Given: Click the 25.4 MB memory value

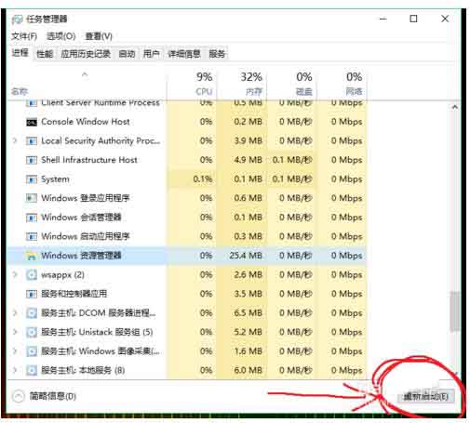Looking at the screenshot, I should (246, 256).
